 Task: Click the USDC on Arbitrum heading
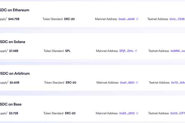click(x=15, y=73)
